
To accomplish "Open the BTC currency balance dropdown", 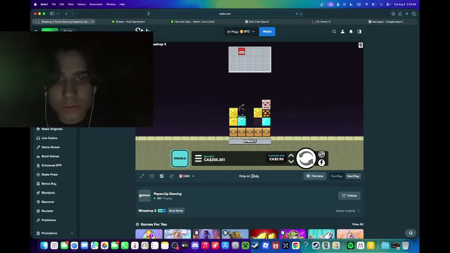I will (241, 32).
